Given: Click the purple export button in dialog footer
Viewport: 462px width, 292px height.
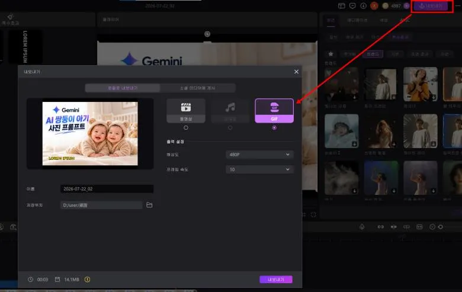Looking at the screenshot, I should coord(276,280).
